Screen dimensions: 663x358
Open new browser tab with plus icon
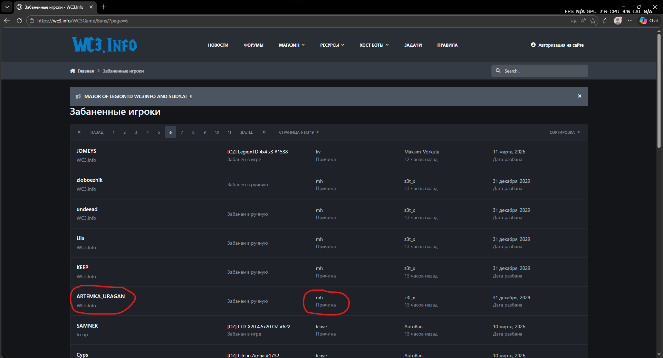point(104,7)
